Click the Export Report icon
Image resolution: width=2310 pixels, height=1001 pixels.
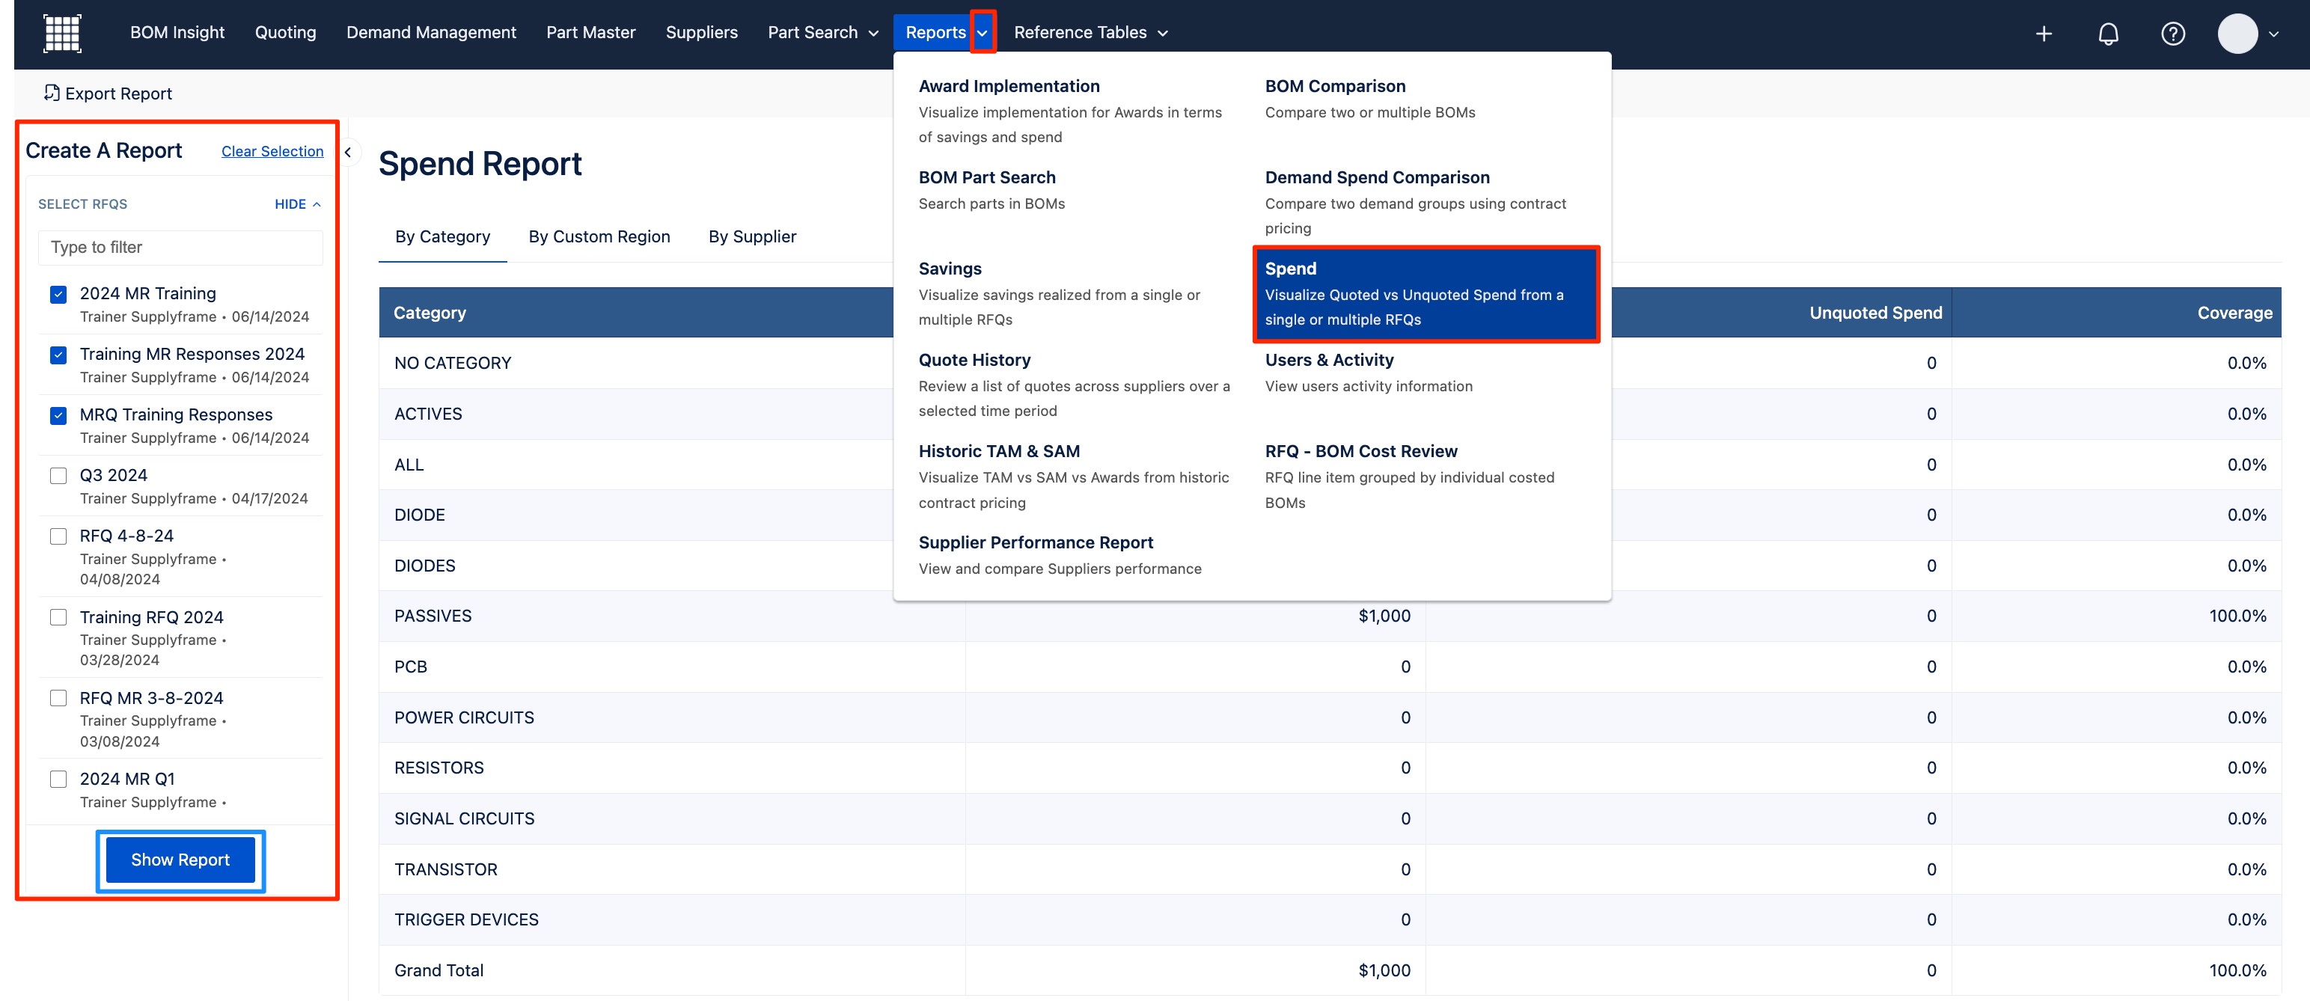coord(52,94)
